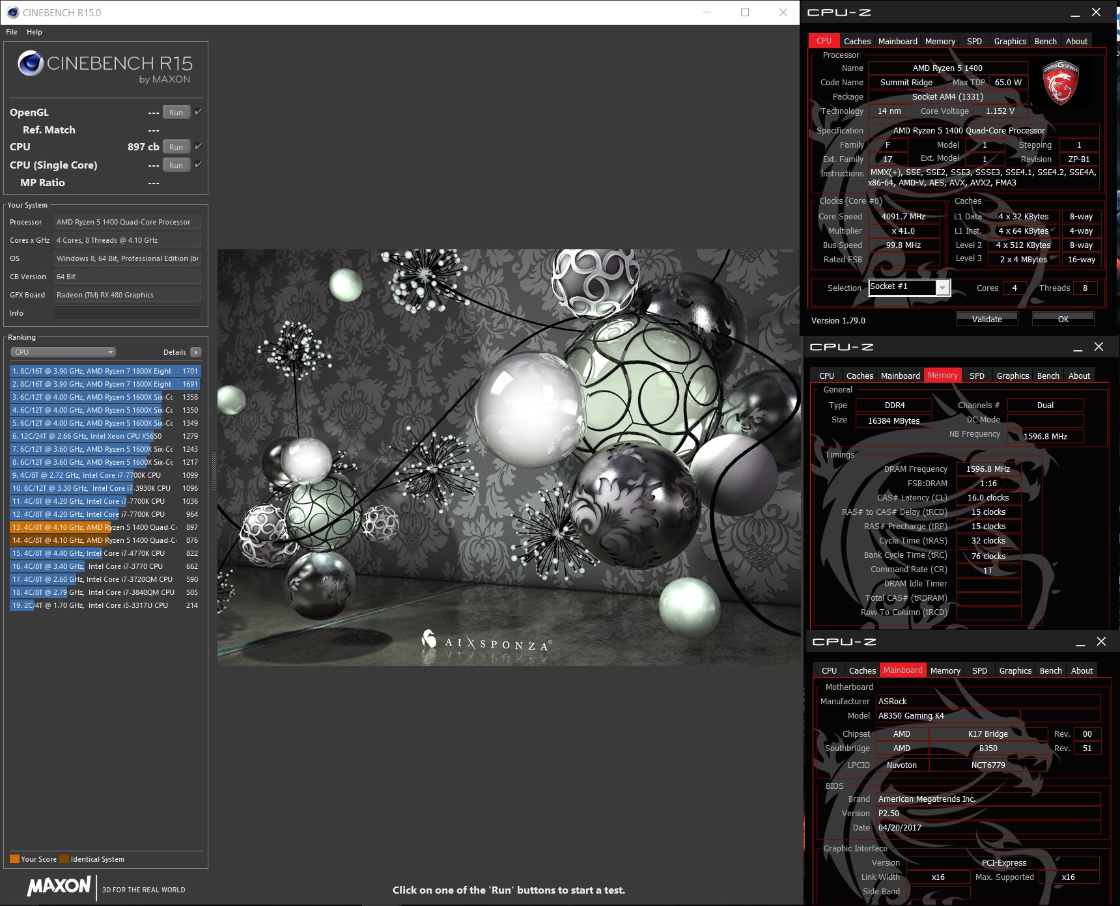Select ranking row 15 Core i7-4770K
Viewport: 1120px width, 906px height.
coord(105,553)
